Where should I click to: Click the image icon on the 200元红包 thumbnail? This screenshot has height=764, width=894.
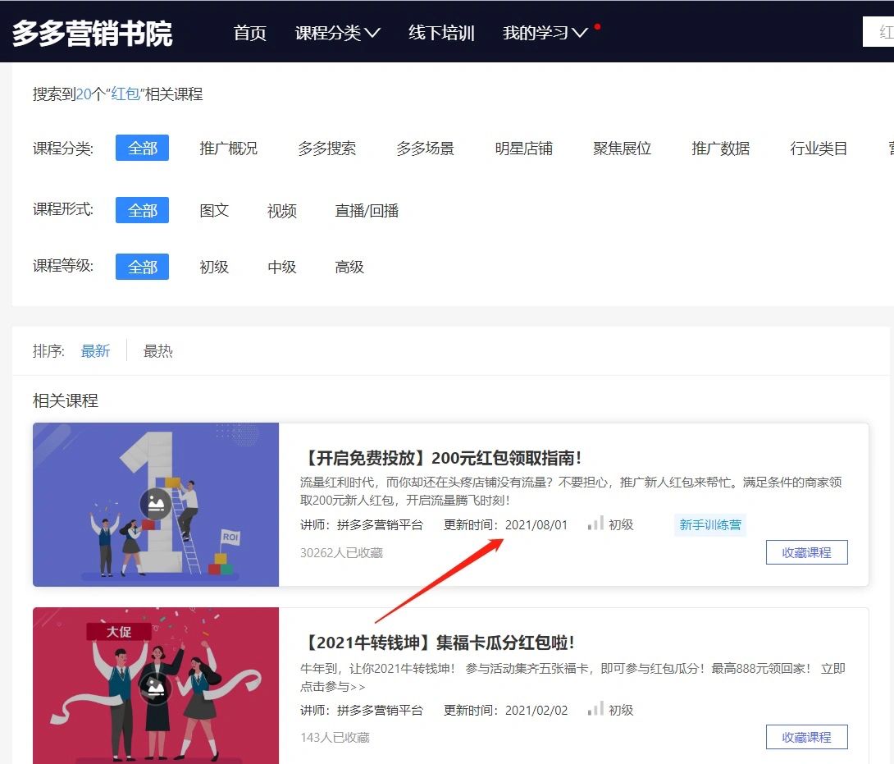click(156, 504)
